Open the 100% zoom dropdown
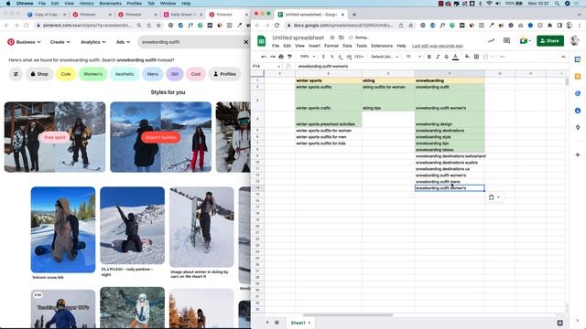 [x=308, y=57]
